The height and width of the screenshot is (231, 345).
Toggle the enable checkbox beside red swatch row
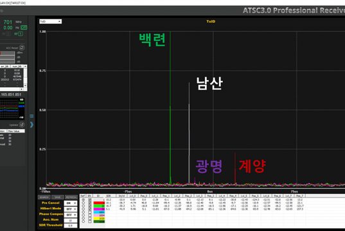coord(90,203)
